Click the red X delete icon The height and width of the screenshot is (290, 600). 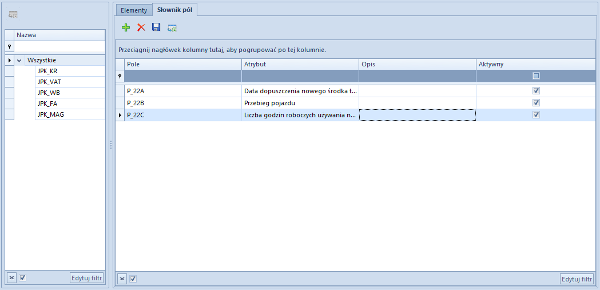141,27
